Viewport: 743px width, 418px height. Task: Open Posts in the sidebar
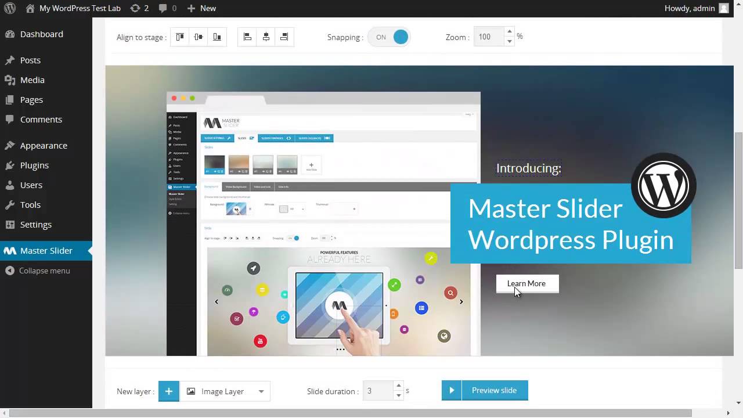click(30, 60)
